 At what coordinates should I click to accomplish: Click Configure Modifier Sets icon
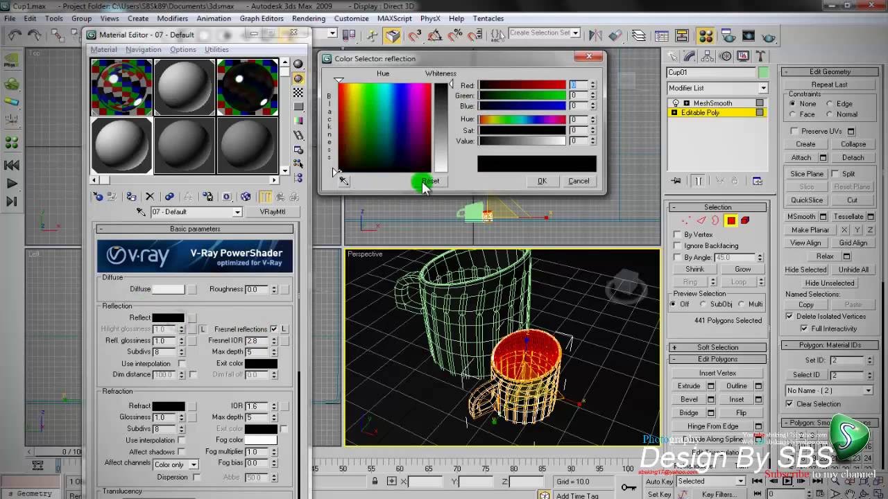[757, 181]
